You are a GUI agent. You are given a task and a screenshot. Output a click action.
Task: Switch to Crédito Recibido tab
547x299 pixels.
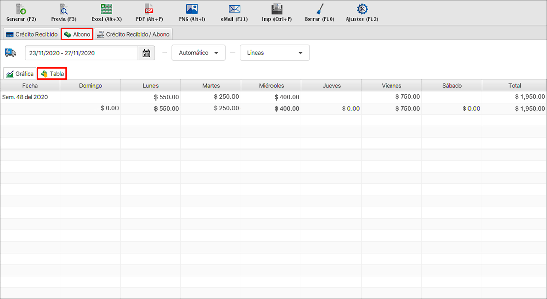tap(31, 34)
